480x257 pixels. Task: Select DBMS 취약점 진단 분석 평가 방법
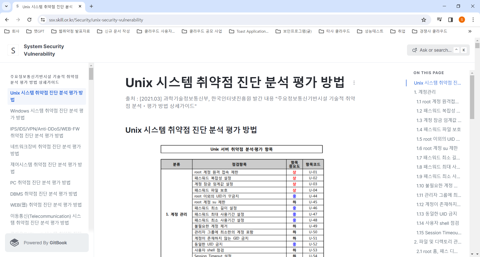(x=43, y=194)
